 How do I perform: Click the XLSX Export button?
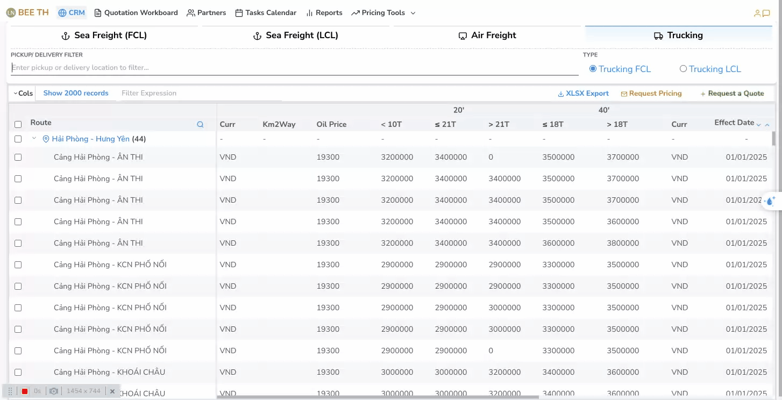tap(583, 94)
